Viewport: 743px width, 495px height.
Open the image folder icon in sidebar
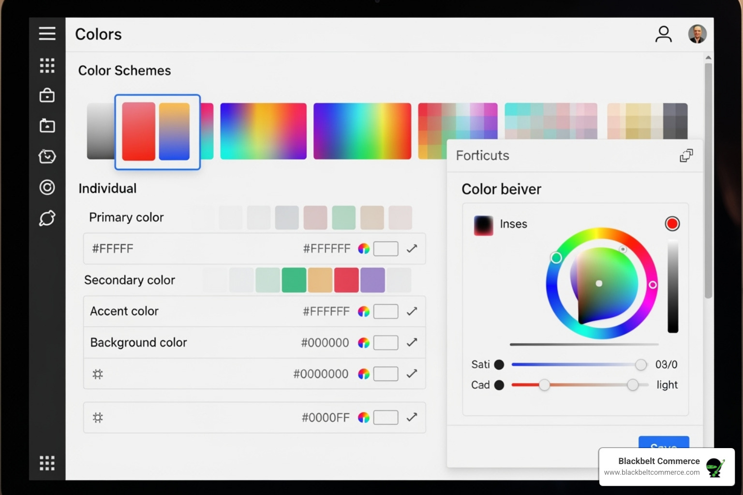pos(47,126)
